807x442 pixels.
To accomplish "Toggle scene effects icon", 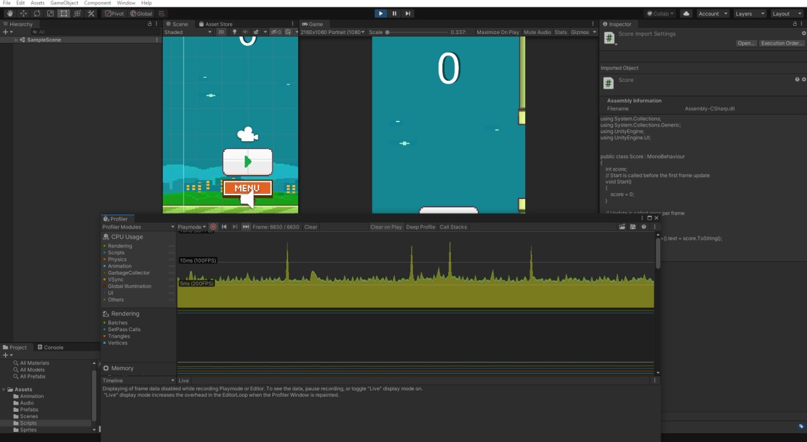I will point(256,32).
